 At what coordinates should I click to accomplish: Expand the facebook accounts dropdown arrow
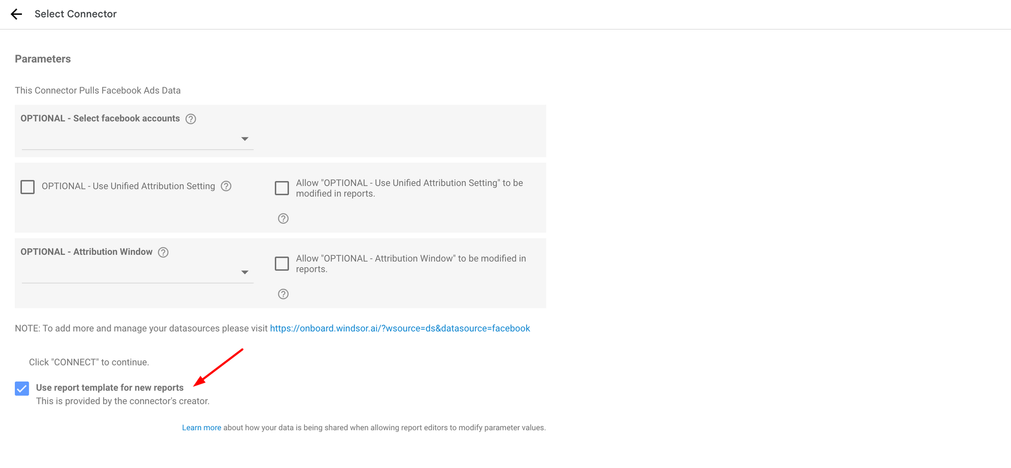pos(245,139)
